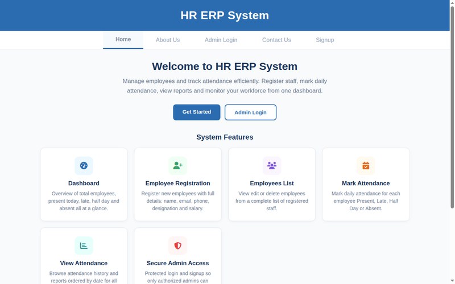Image resolution: width=455 pixels, height=284 pixels.
Task: Click the View Attendance chart icon
Action: point(84,246)
